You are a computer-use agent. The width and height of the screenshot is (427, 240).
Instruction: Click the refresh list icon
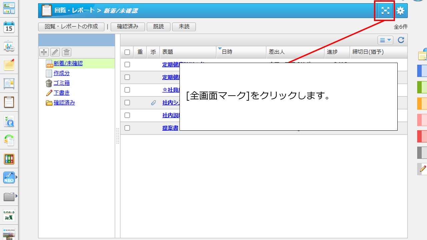tap(401, 40)
